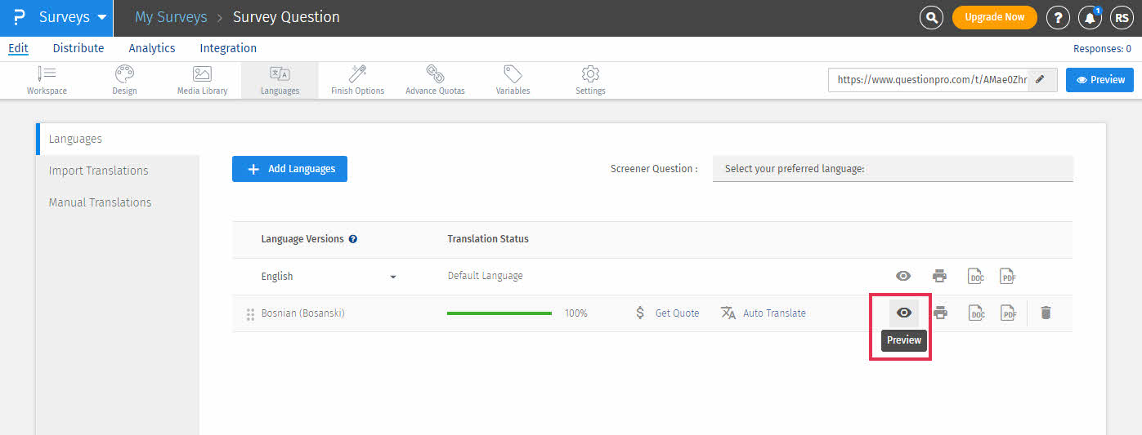
Task: Print the Bosnian language version
Action: [940, 313]
